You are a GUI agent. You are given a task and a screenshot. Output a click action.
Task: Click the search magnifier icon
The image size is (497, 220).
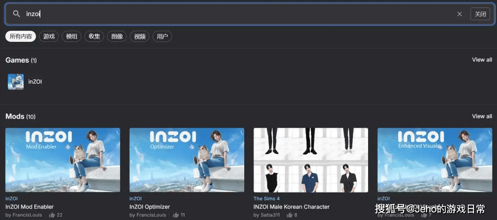[x=16, y=14]
